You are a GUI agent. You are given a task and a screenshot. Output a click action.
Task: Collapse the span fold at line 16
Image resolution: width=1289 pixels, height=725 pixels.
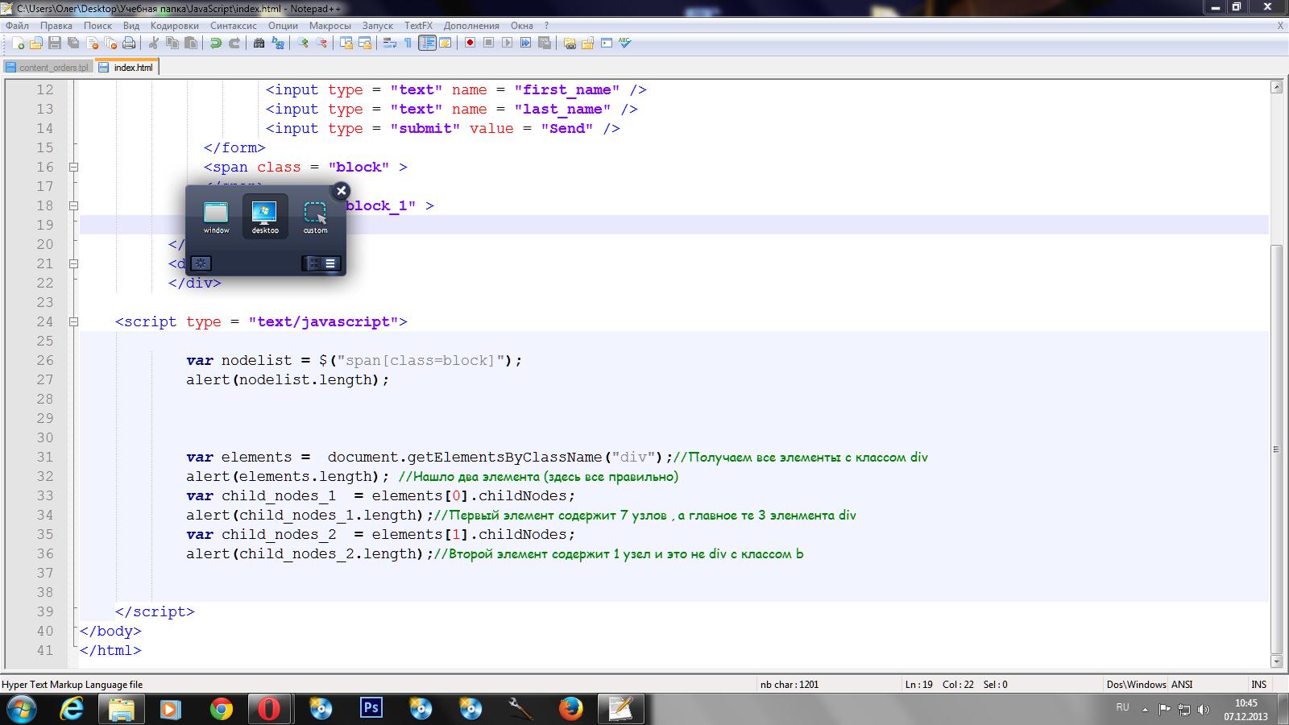point(73,168)
